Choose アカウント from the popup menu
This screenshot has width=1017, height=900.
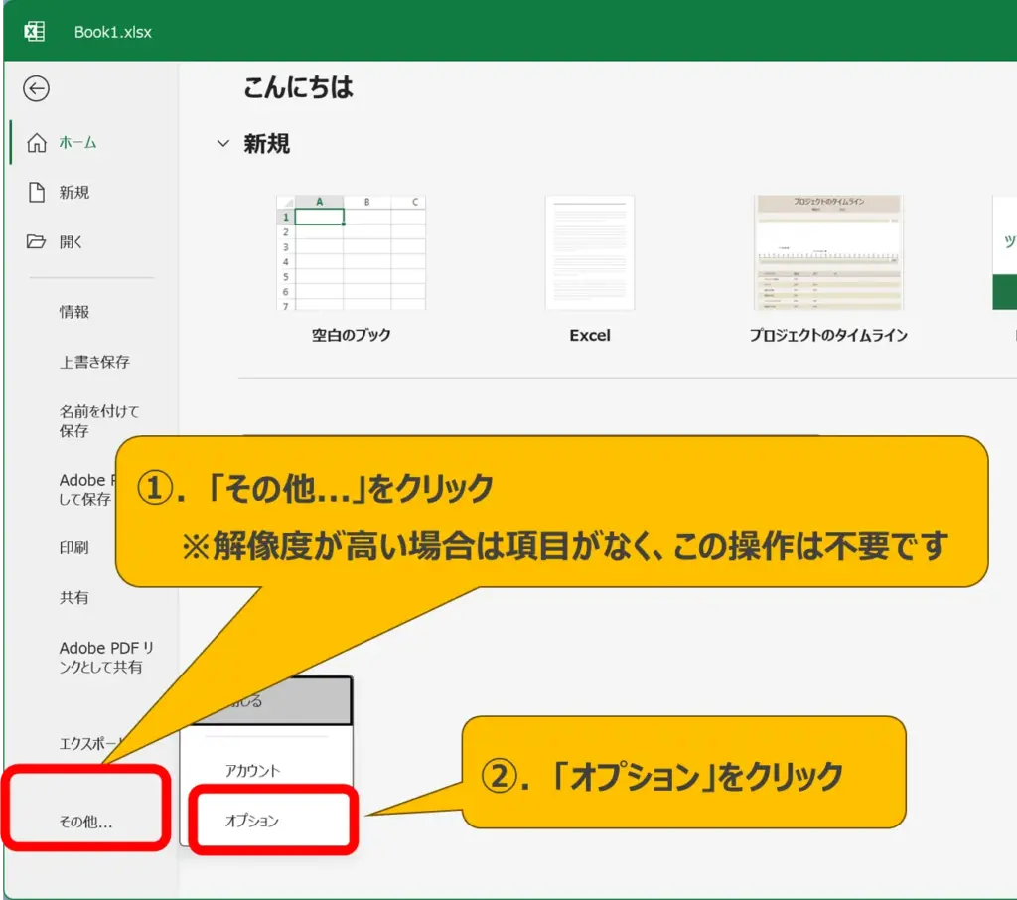click(x=252, y=770)
